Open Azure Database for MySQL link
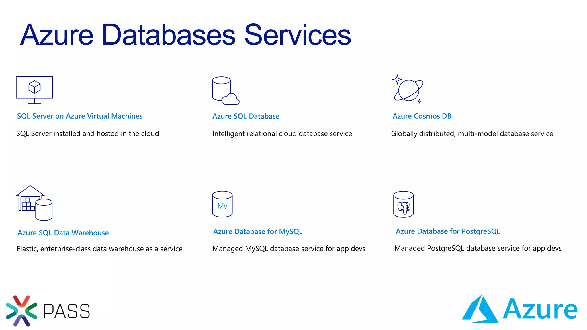587x330 pixels. coord(258,231)
